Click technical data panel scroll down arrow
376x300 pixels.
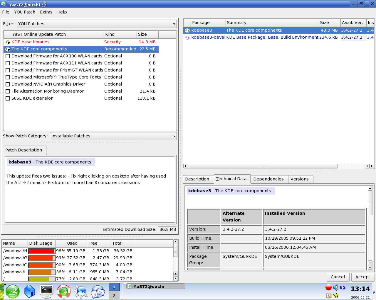pos(370,267)
